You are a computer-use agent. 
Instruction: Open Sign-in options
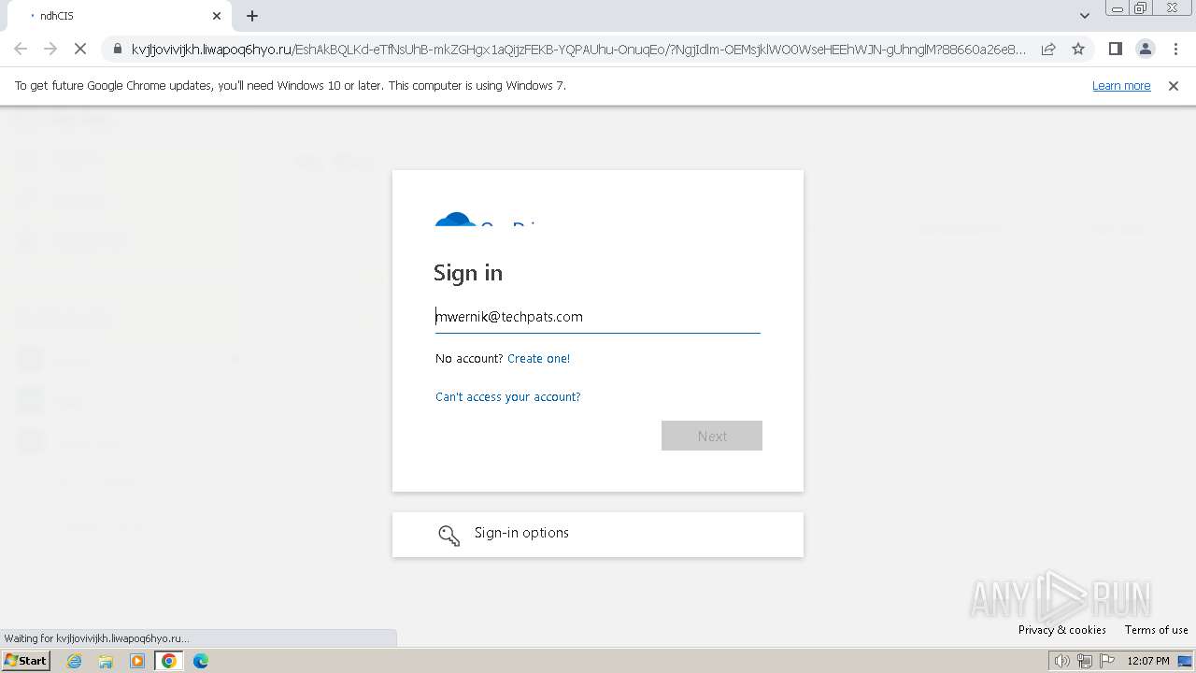click(598, 535)
